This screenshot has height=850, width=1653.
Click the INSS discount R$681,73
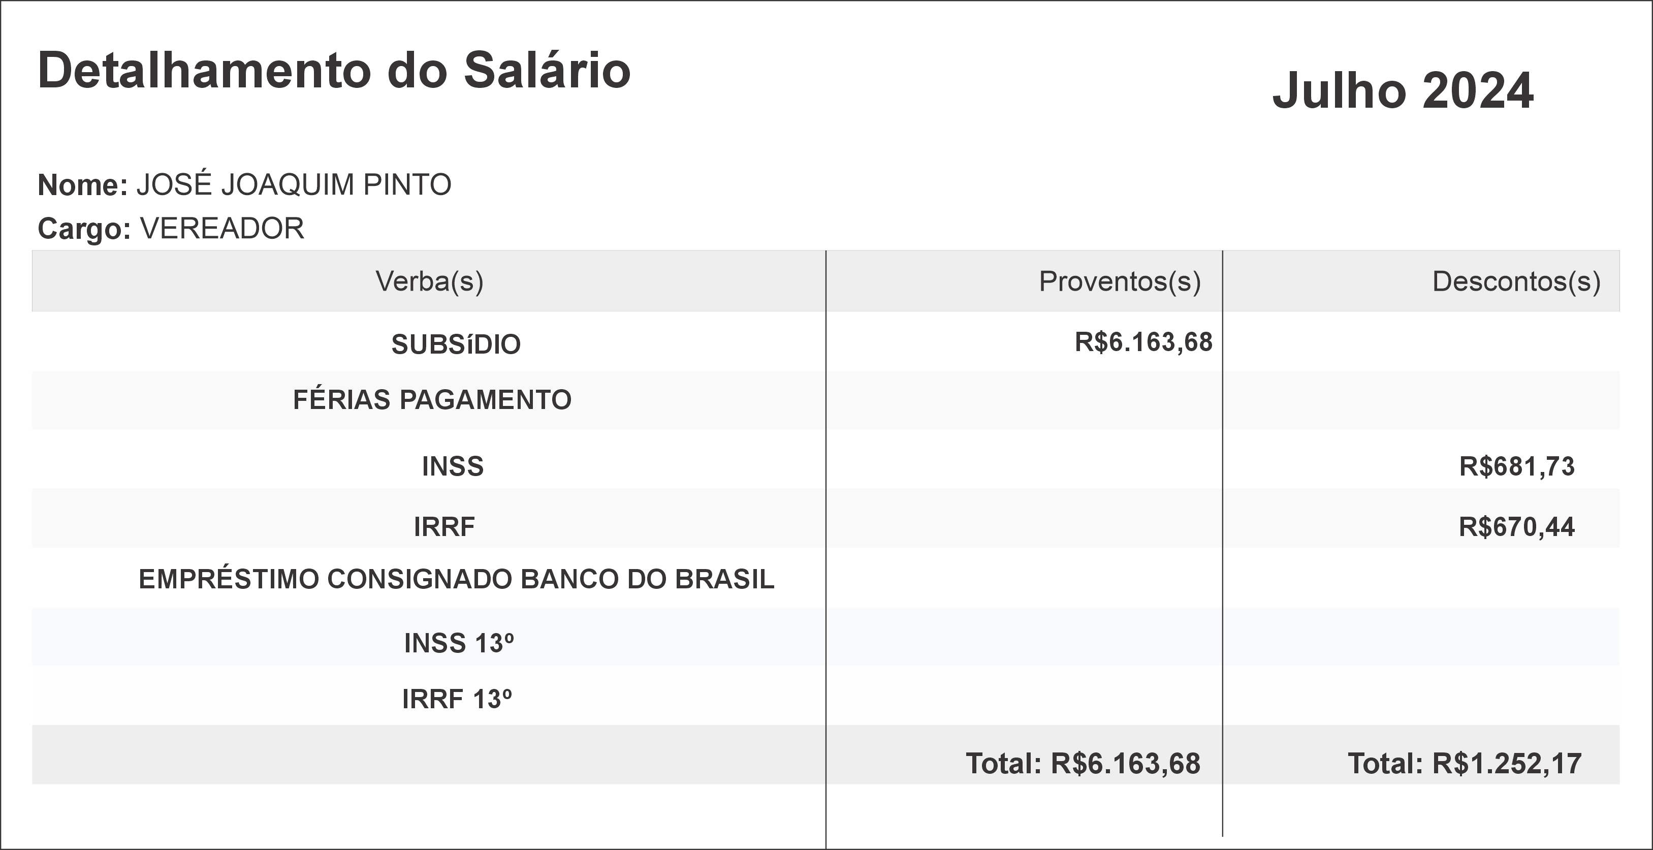[1516, 467]
